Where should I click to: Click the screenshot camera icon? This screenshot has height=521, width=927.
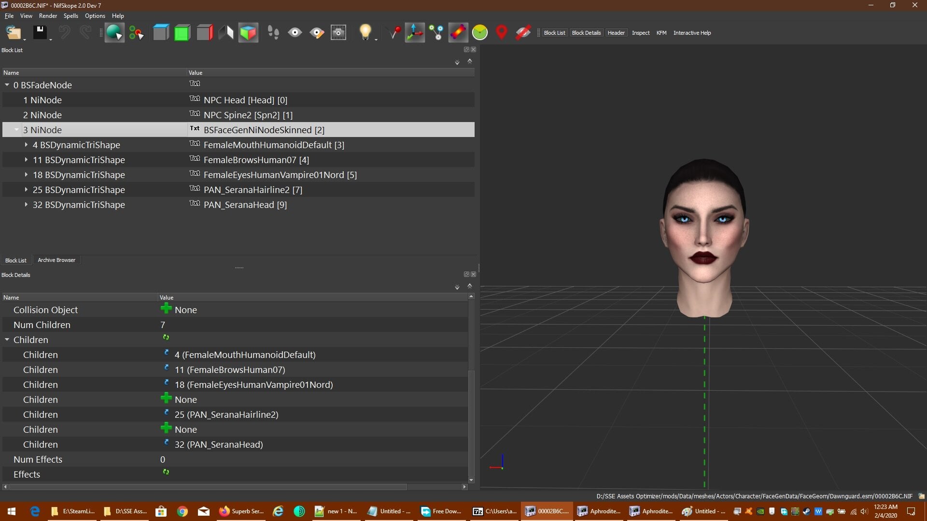pos(338,32)
